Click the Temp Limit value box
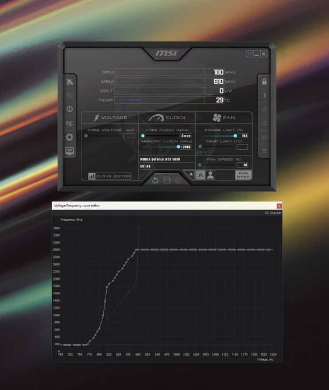The image size is (329, 390). pos(242,147)
